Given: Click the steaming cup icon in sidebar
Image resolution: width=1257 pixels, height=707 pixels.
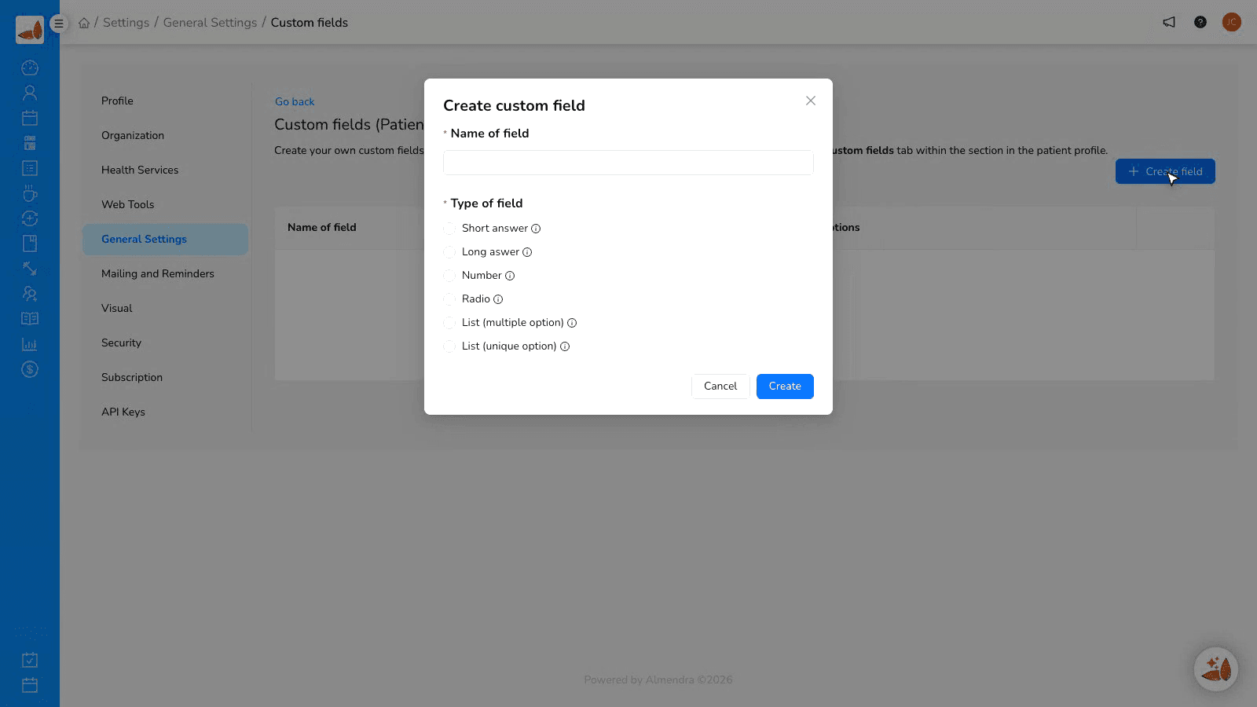Looking at the screenshot, I should 30,193.
